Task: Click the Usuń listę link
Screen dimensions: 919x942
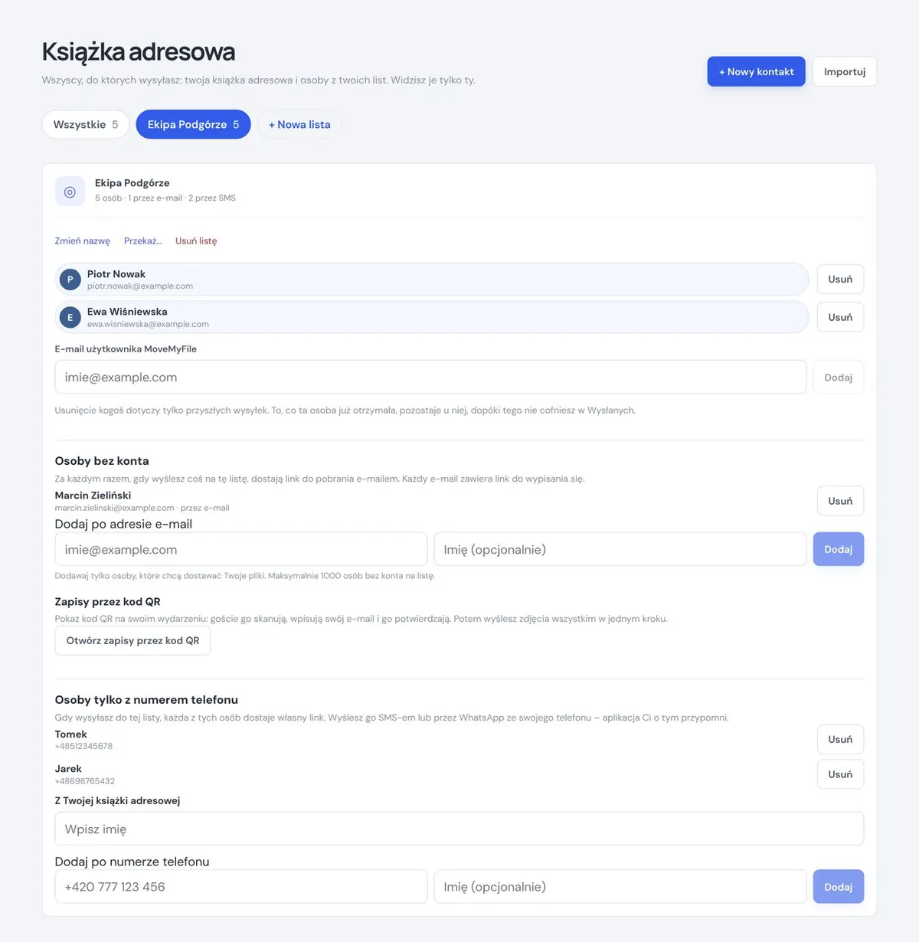Action: coord(196,240)
